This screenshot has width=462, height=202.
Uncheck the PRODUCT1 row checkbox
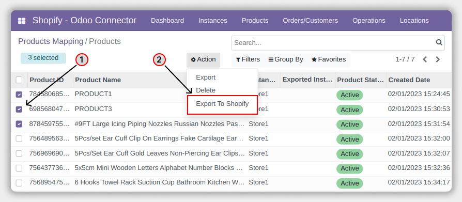19,95
